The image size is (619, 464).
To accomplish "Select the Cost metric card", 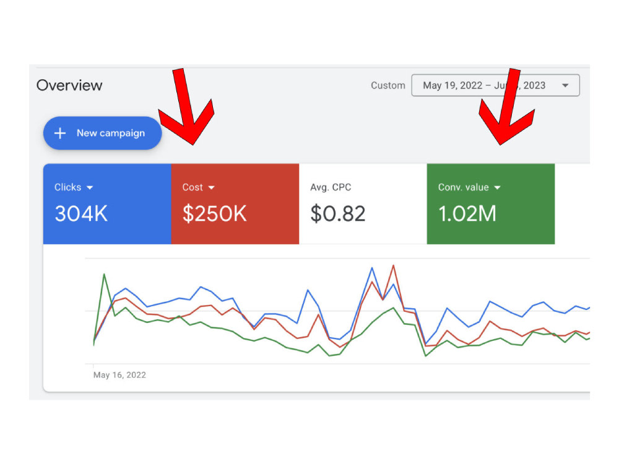I will (x=235, y=204).
